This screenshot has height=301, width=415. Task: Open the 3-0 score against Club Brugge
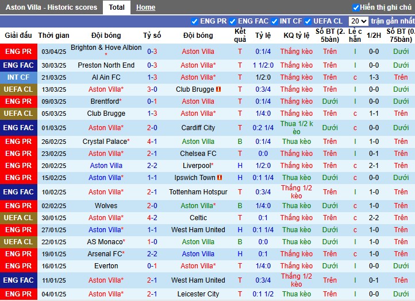pos(152,89)
